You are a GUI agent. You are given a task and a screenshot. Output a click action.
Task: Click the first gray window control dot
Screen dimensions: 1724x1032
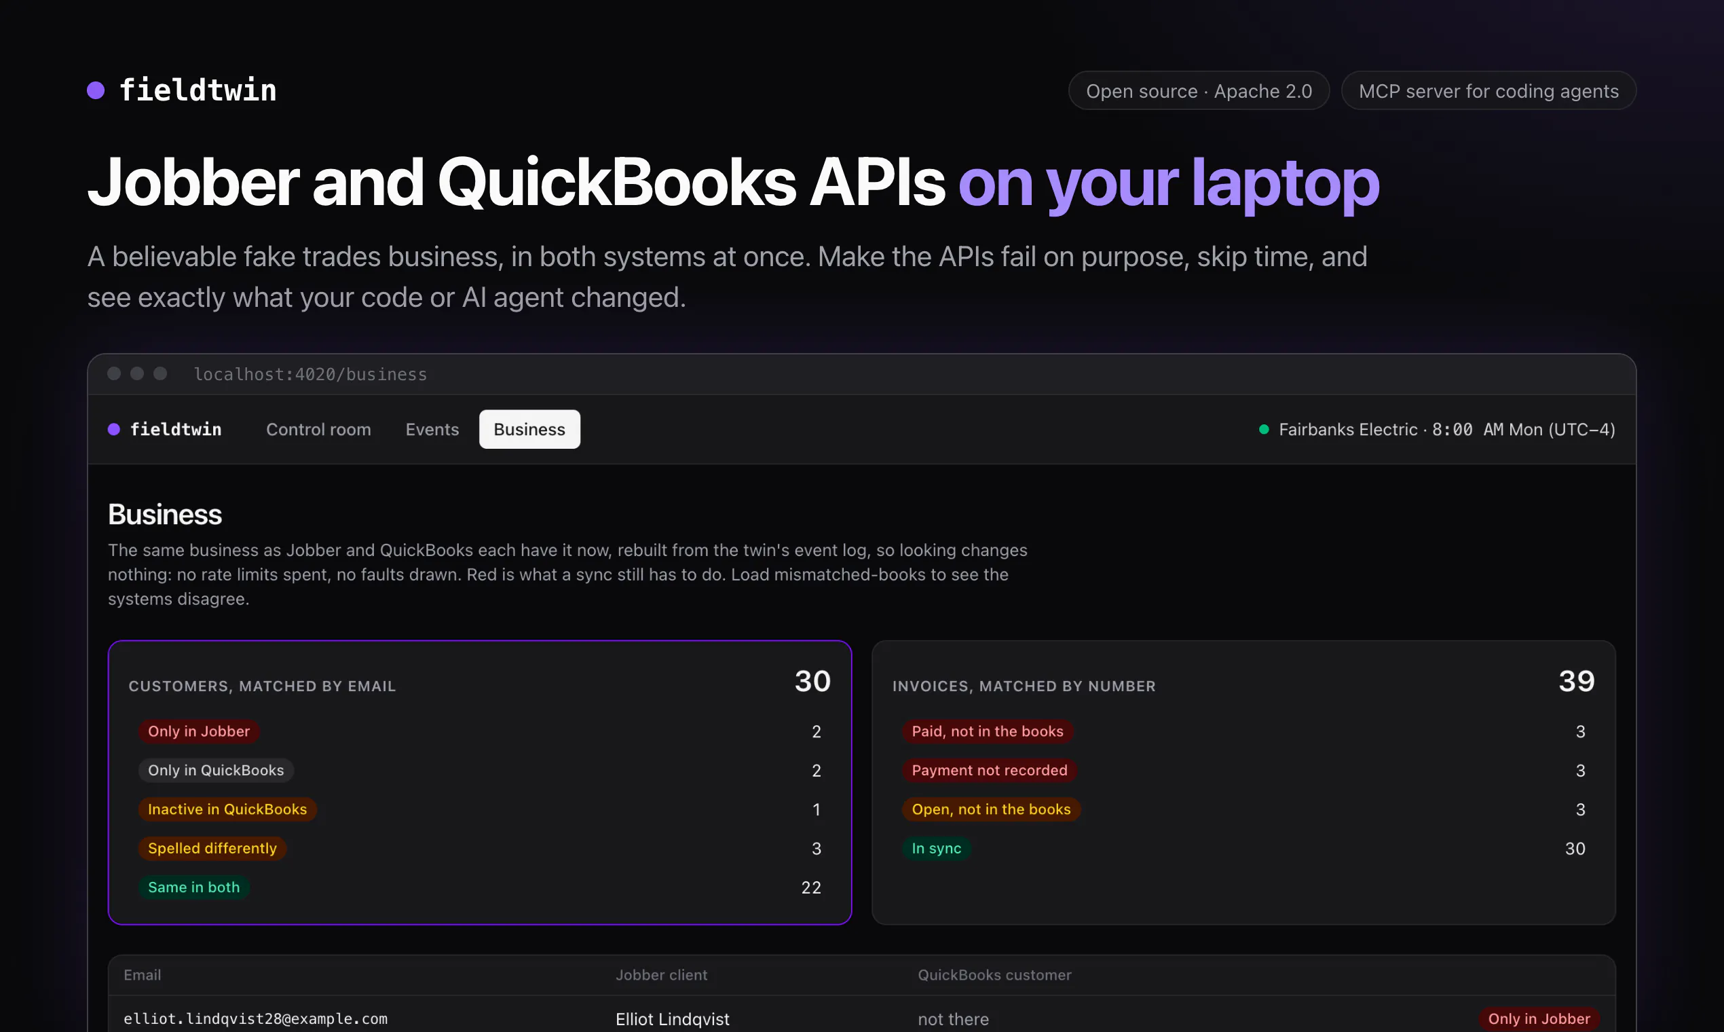[x=114, y=373]
